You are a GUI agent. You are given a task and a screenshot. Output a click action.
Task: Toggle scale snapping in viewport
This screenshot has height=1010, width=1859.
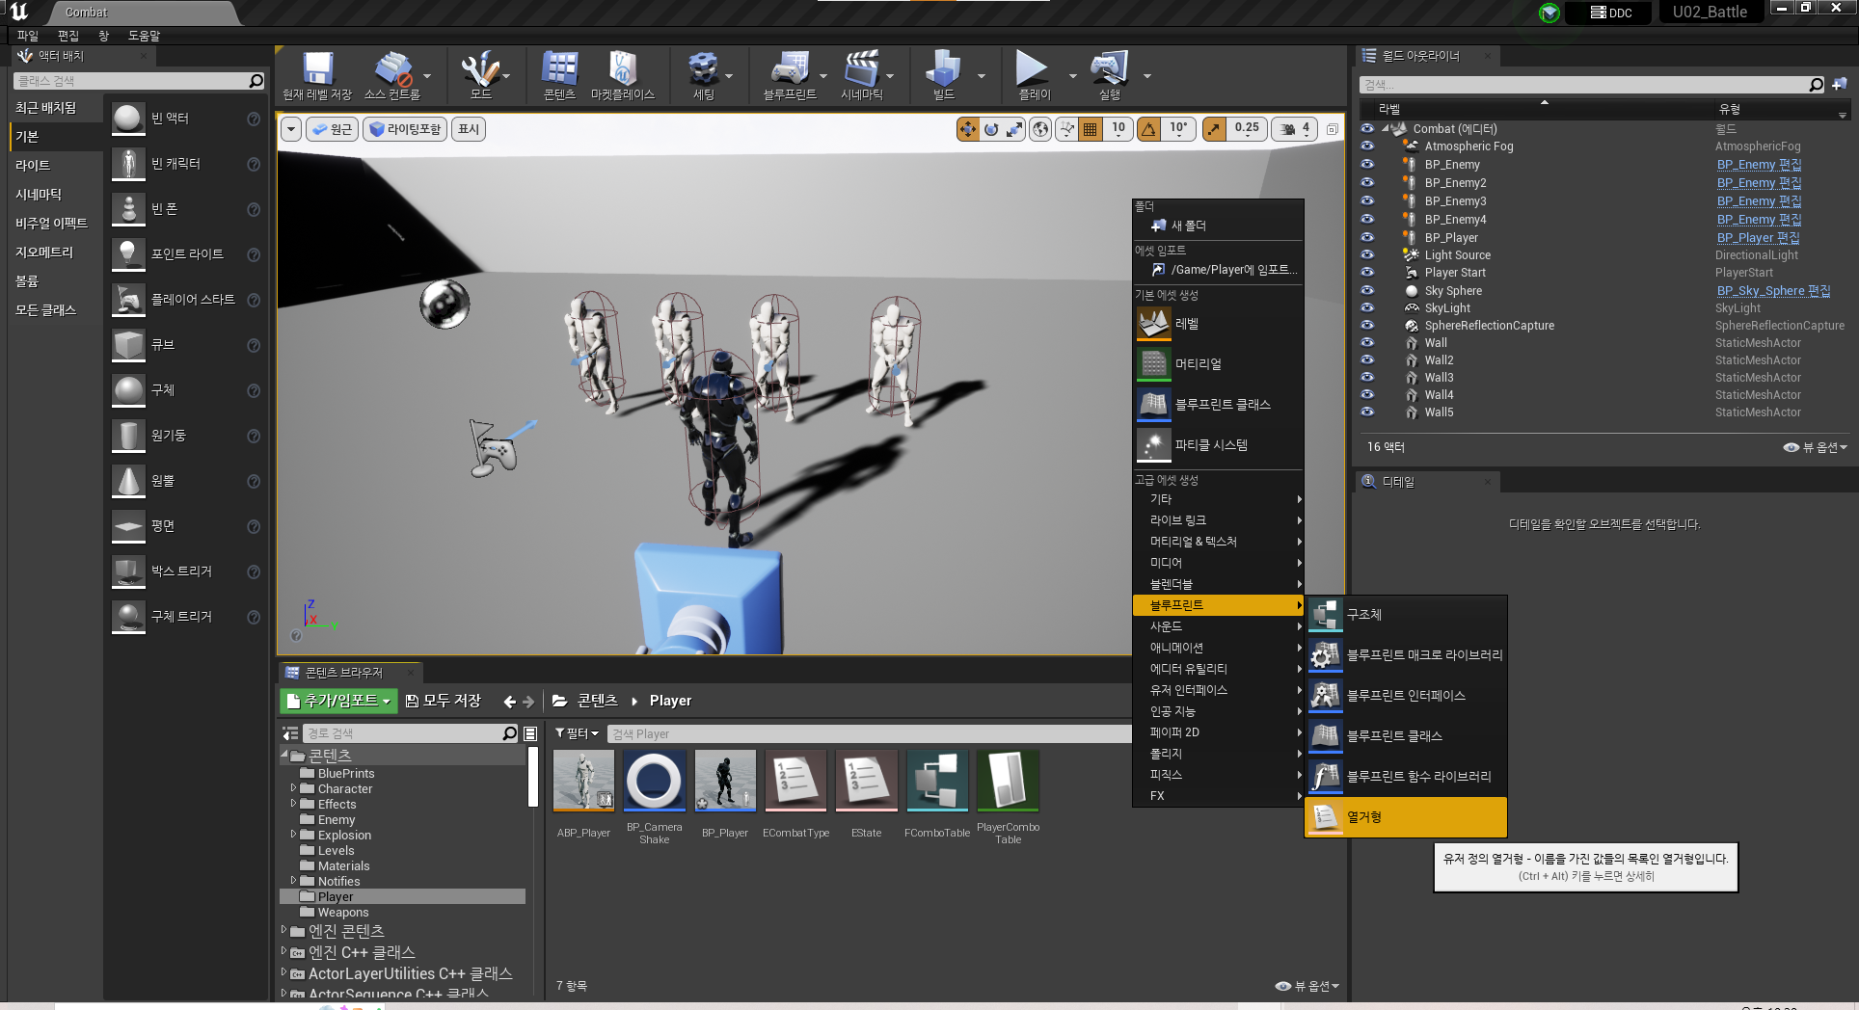[1215, 129]
